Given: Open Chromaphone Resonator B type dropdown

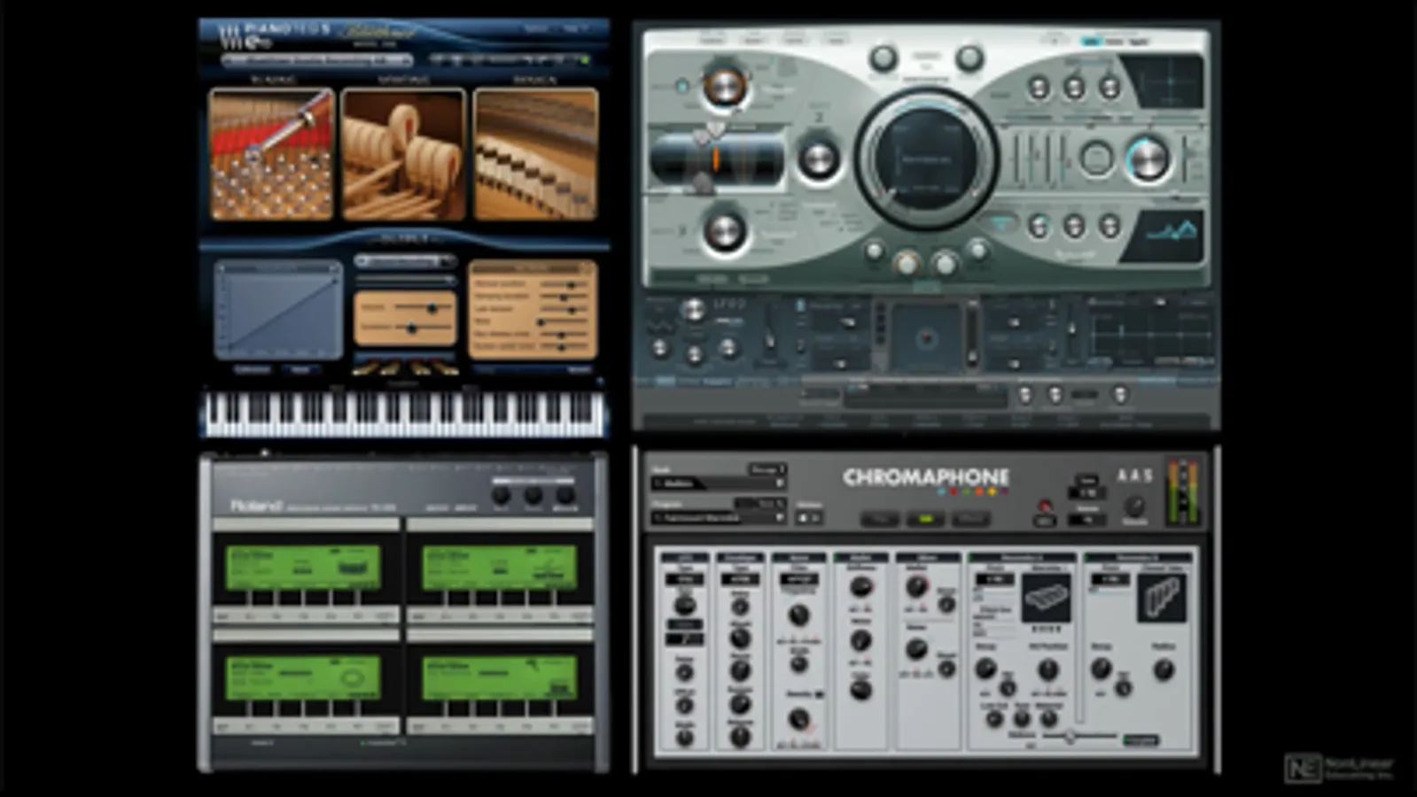Looking at the screenshot, I should click(x=1109, y=580).
